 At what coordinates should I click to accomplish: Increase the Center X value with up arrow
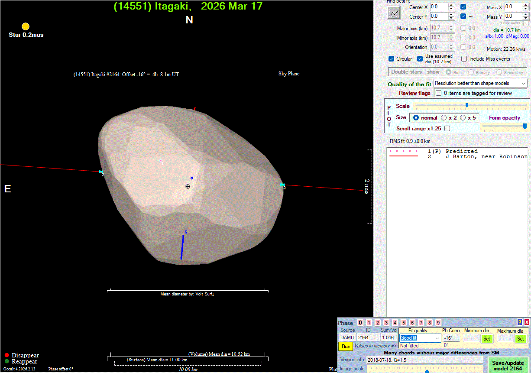(451, 5)
